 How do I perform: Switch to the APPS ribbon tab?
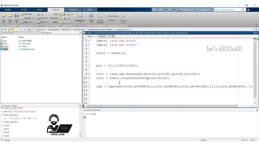click(x=40, y=10)
